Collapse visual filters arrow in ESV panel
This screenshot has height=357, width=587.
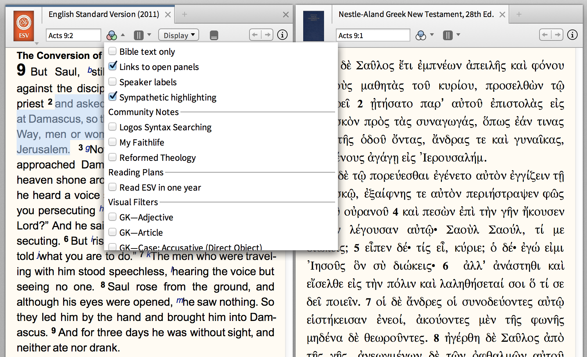coord(123,35)
